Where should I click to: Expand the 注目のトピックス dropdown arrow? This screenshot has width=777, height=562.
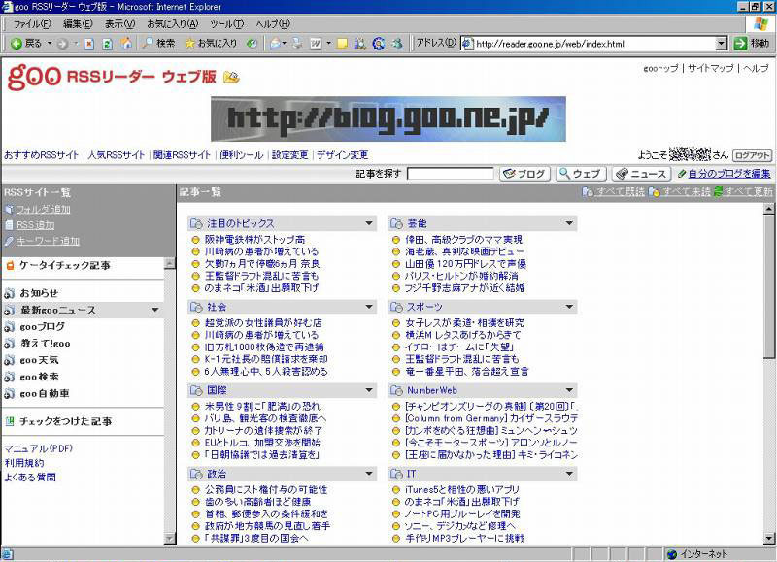[x=369, y=224]
